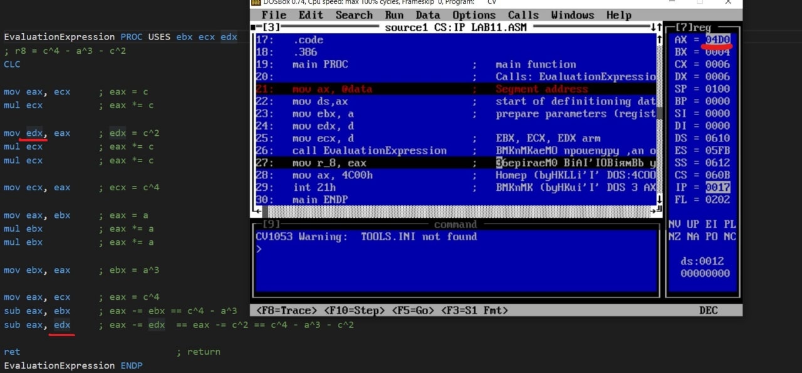Click the mov ebx, eax line in editor

pos(81,270)
